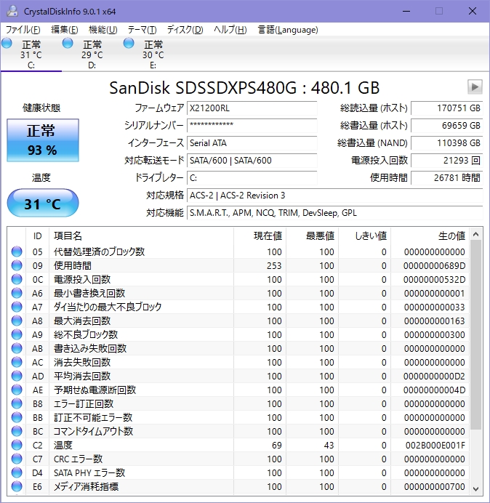
Task: Click status orb for drive C: tab
Action: pos(7,43)
